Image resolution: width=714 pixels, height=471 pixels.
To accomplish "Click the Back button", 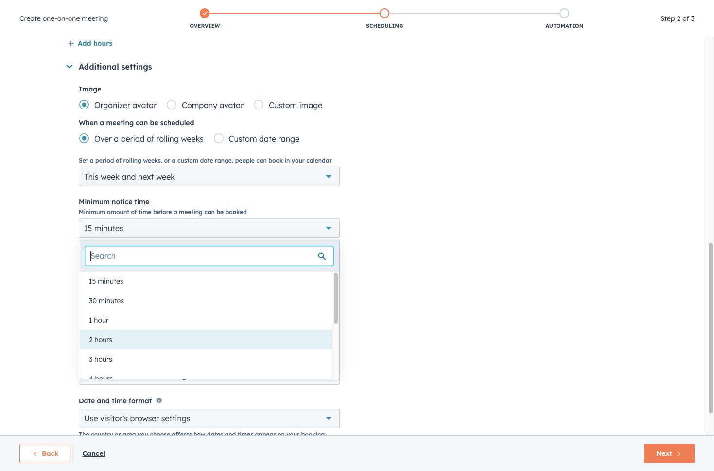I will coord(45,453).
